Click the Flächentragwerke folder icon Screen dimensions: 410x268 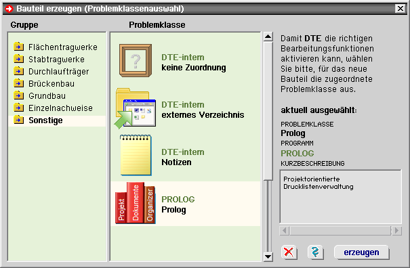(18, 47)
